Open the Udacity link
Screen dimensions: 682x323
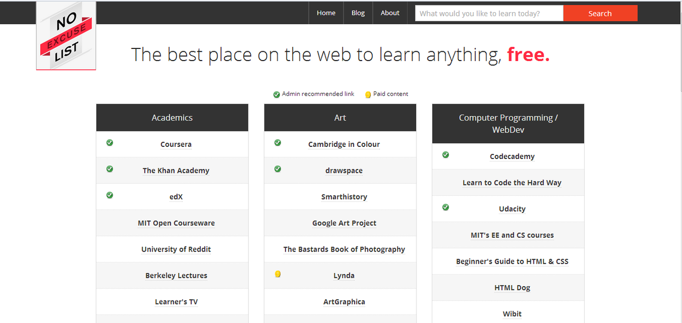click(512, 209)
